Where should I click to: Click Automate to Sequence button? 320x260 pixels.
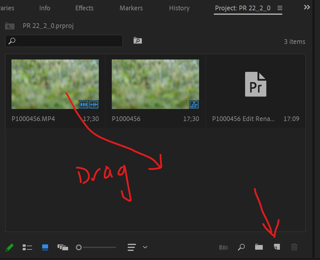pos(224,247)
